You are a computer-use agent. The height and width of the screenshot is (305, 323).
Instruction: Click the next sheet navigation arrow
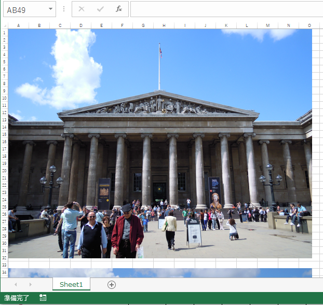30,284
